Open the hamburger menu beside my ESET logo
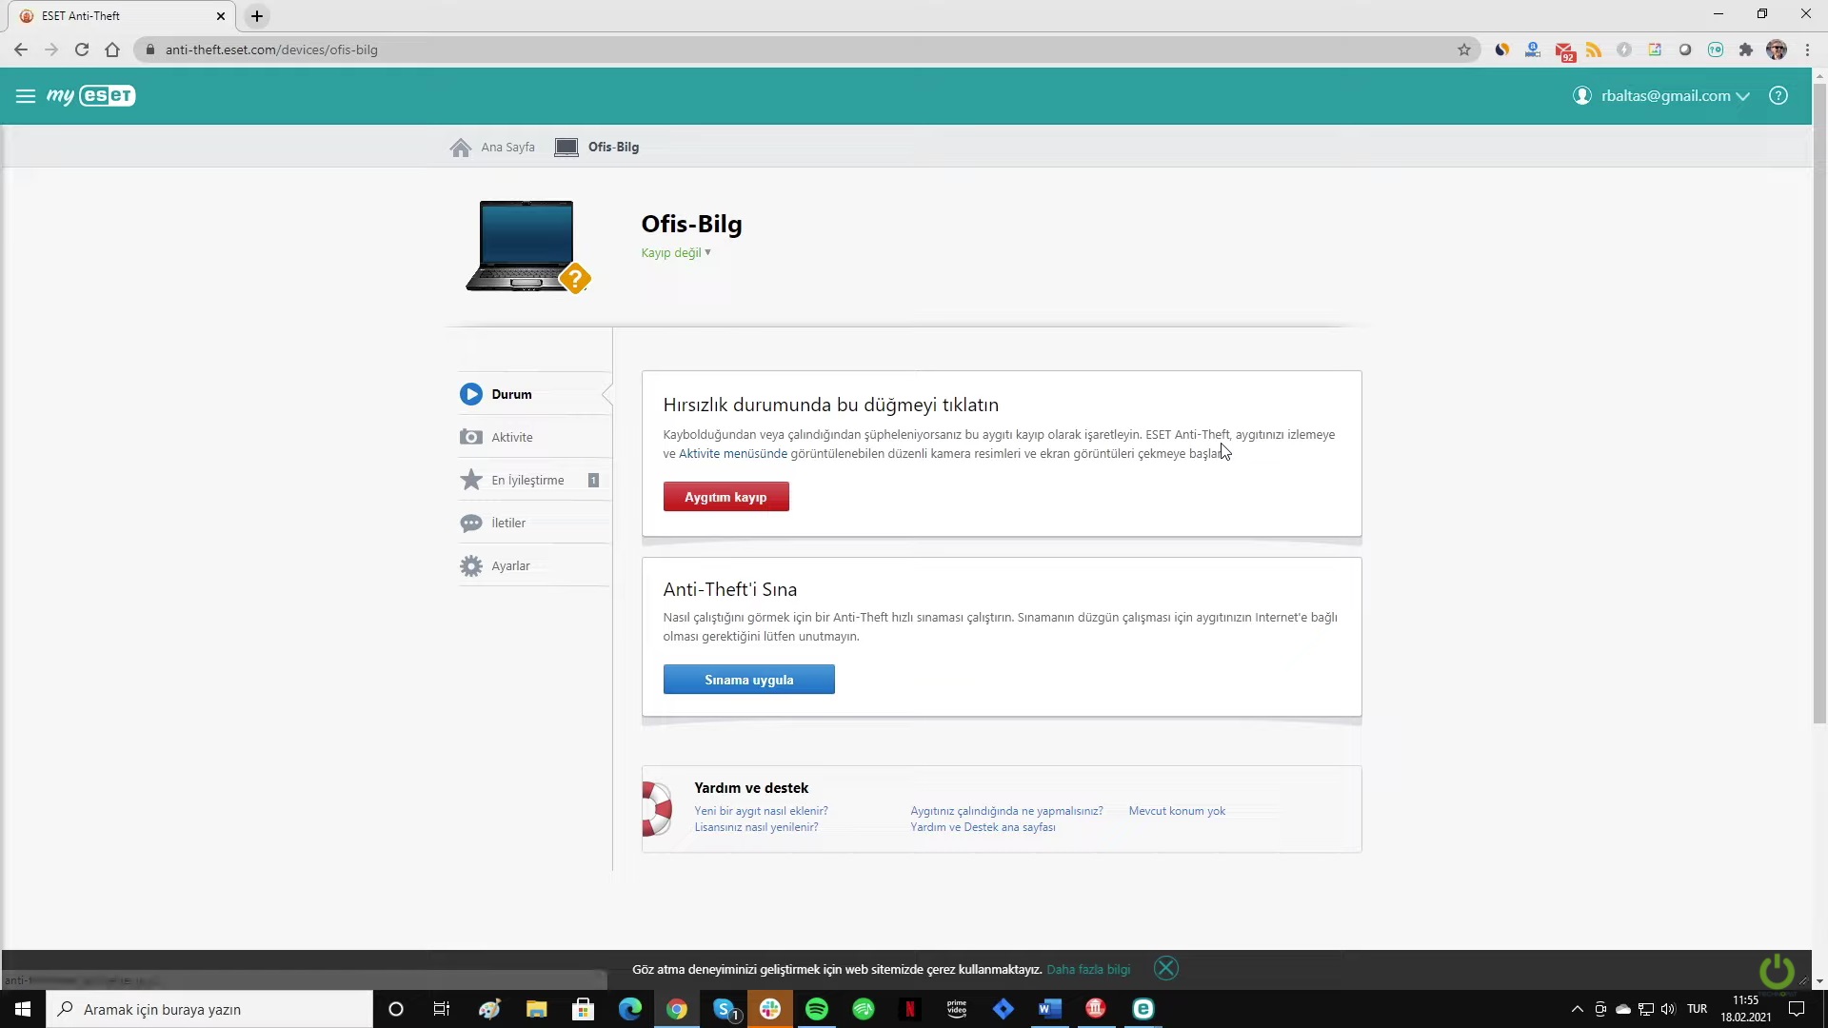Viewport: 1828px width, 1028px height. (x=26, y=96)
